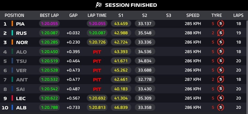
Task: Select the BEST LAP column header
Action: click(49, 15)
